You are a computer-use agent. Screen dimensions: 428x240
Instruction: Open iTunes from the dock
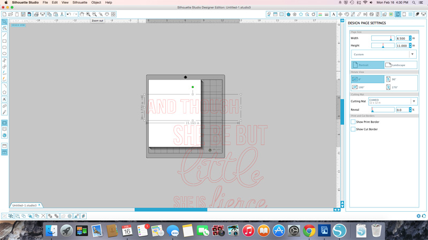pos(248,231)
